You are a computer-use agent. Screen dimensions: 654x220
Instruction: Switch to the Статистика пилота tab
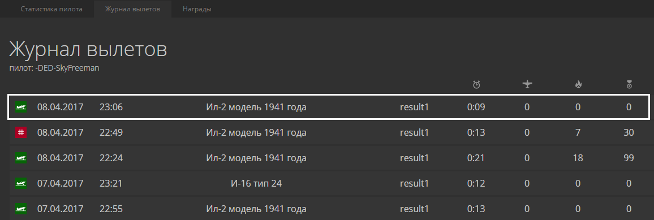coord(51,8)
